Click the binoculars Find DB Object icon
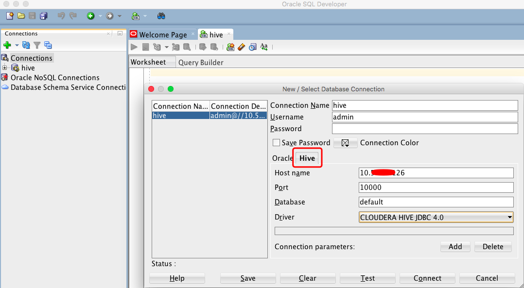524x288 pixels. point(161,16)
